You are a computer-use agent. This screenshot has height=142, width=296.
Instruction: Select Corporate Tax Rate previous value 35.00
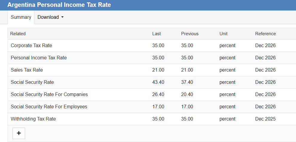pos(187,45)
